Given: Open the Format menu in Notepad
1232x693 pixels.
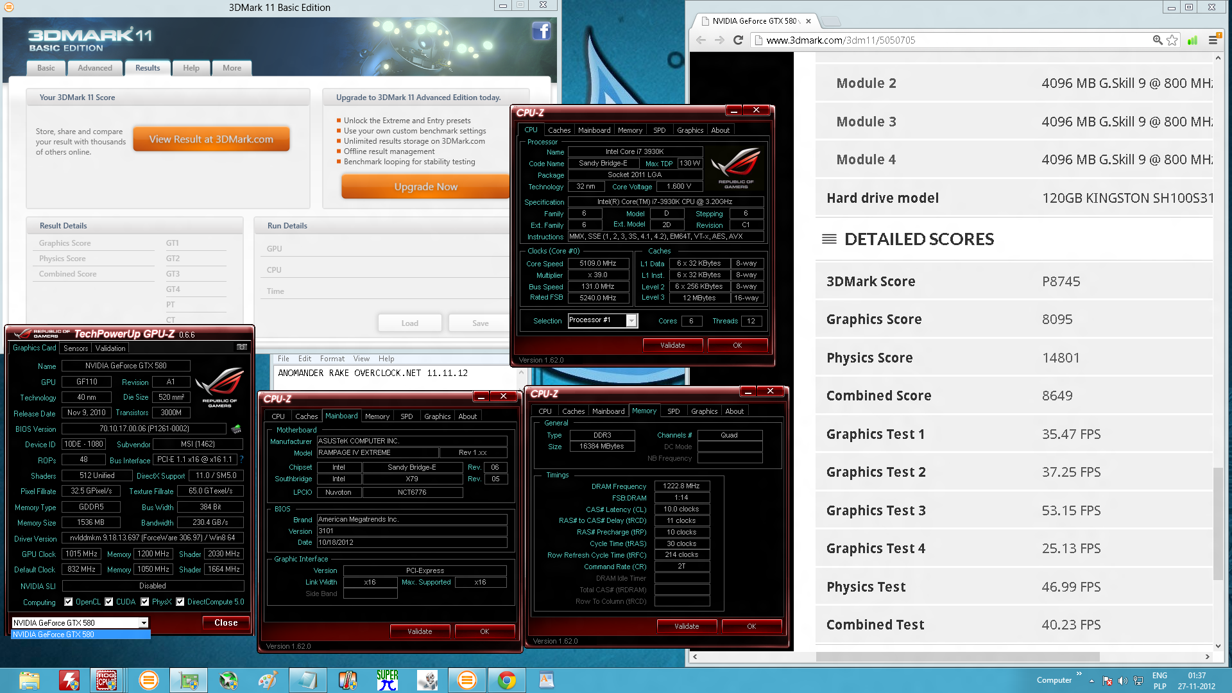Looking at the screenshot, I should point(332,359).
